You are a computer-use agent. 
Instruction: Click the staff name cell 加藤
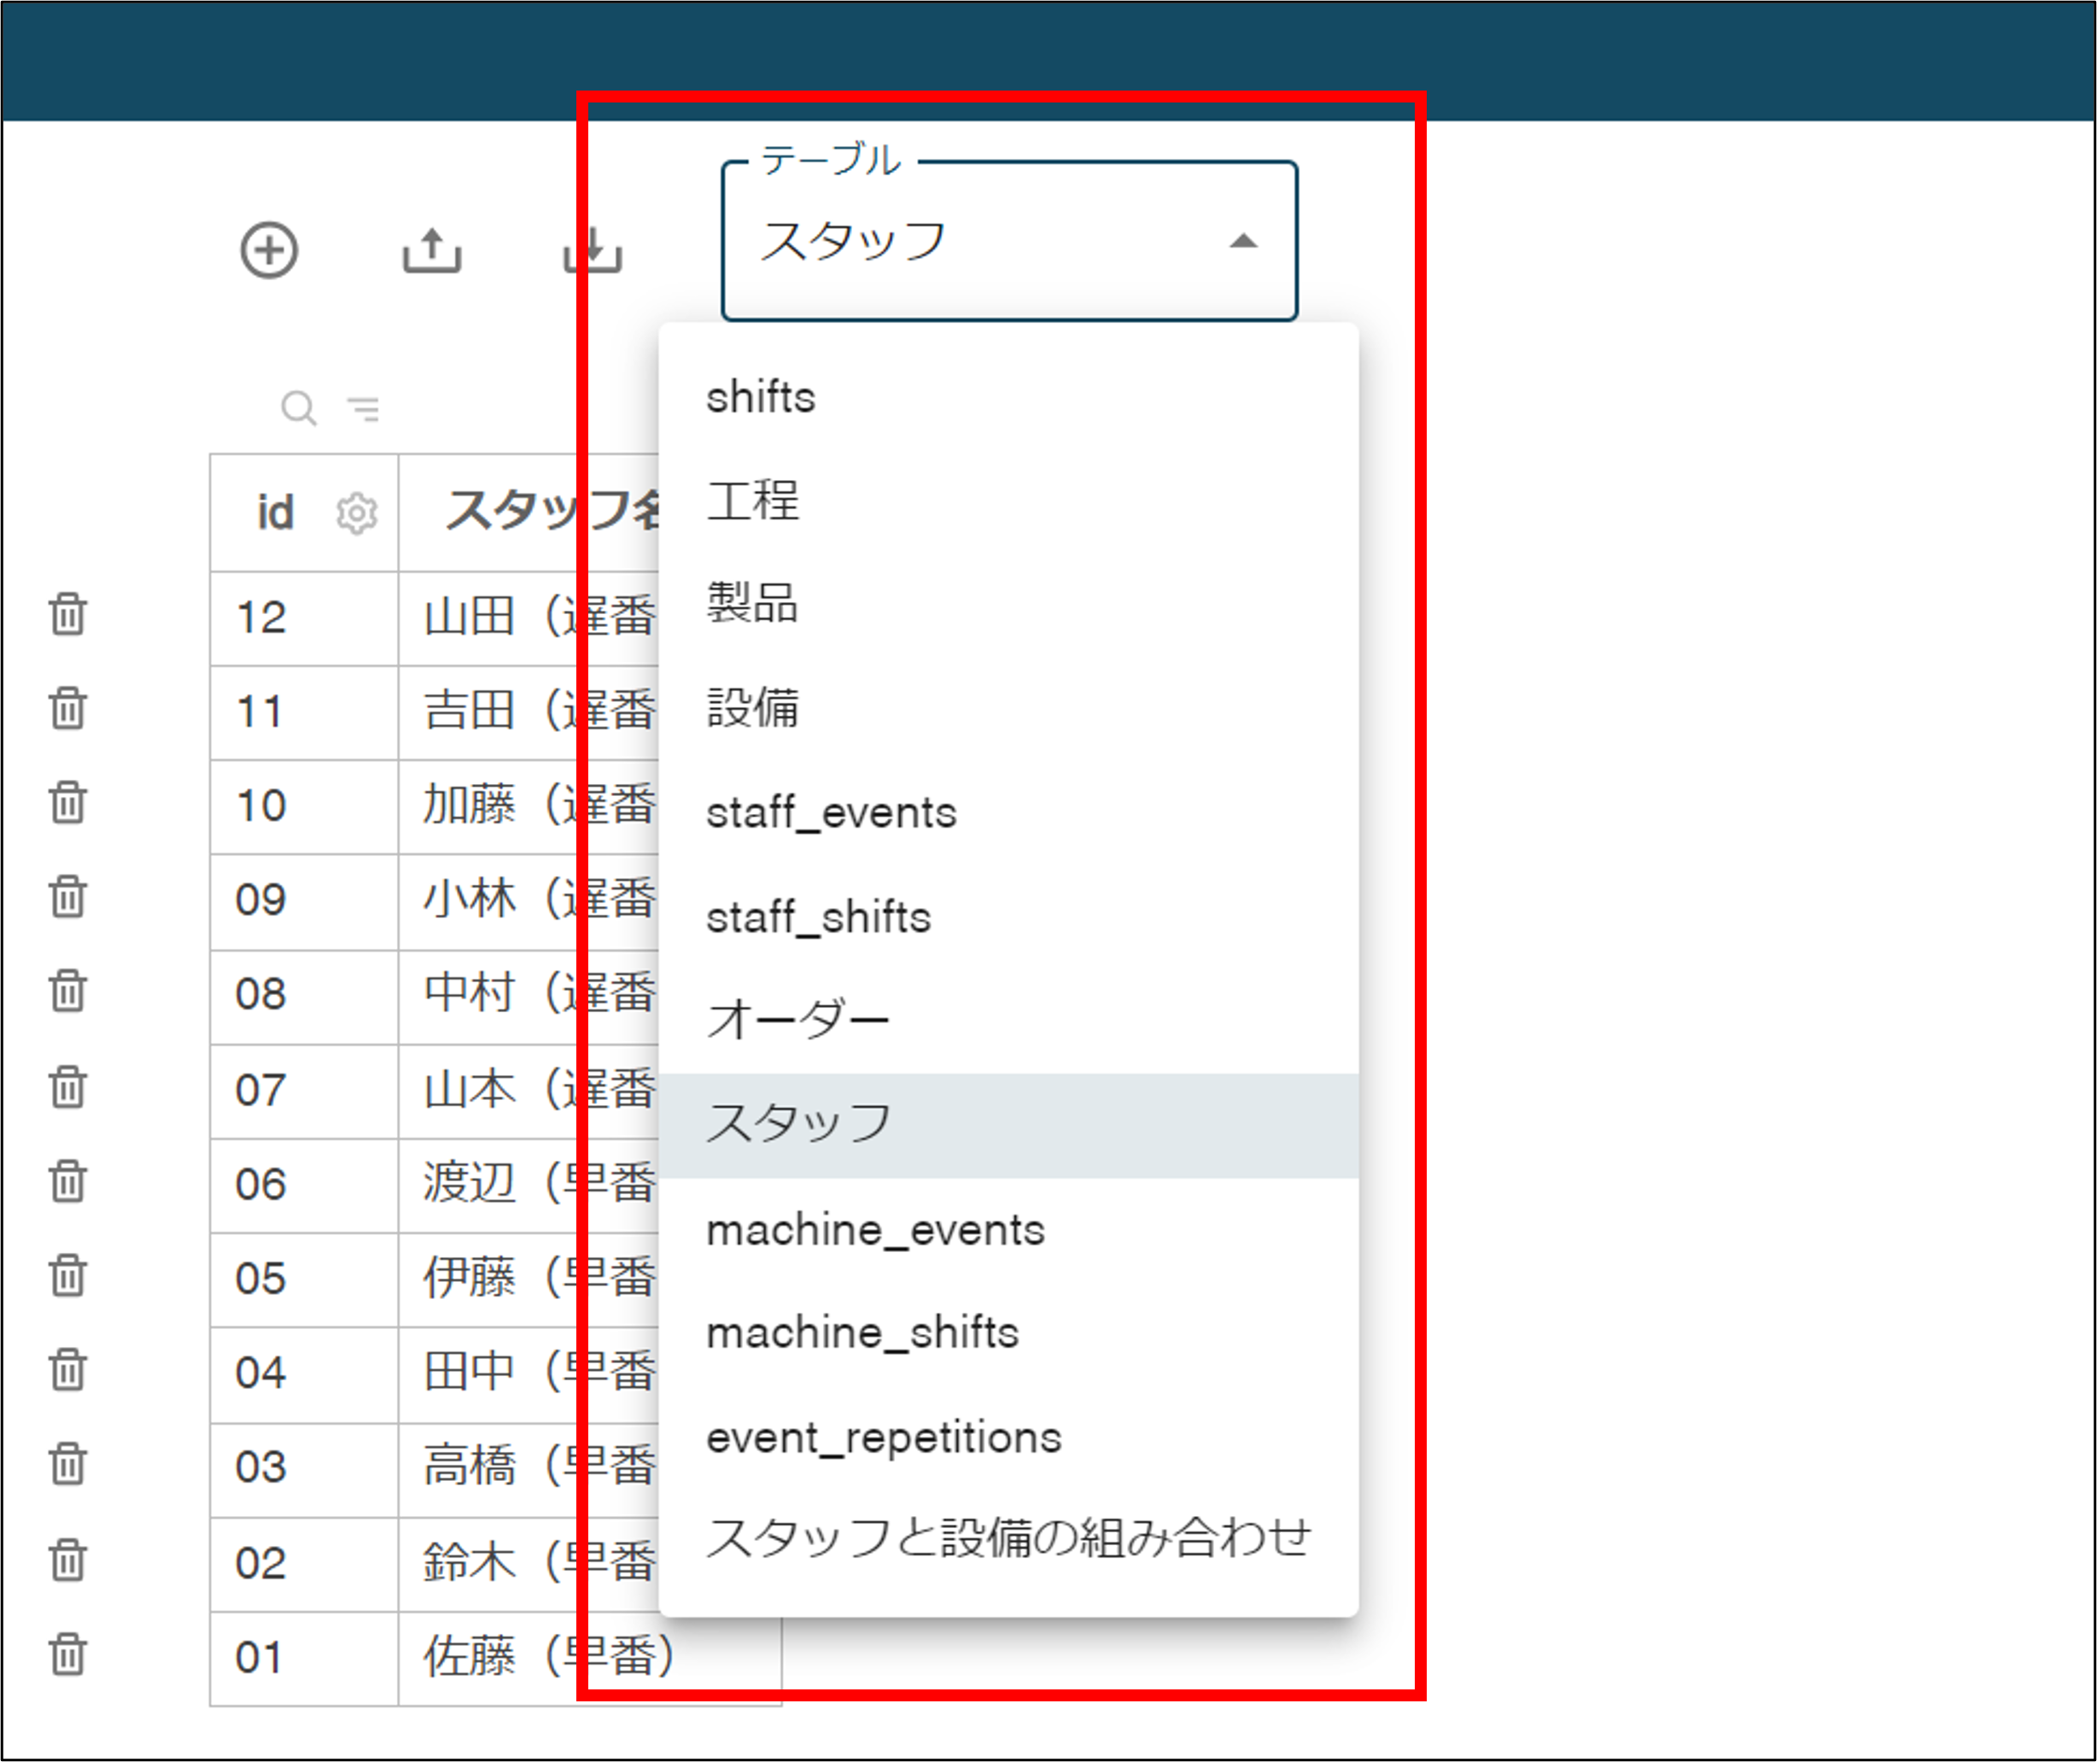tap(529, 806)
